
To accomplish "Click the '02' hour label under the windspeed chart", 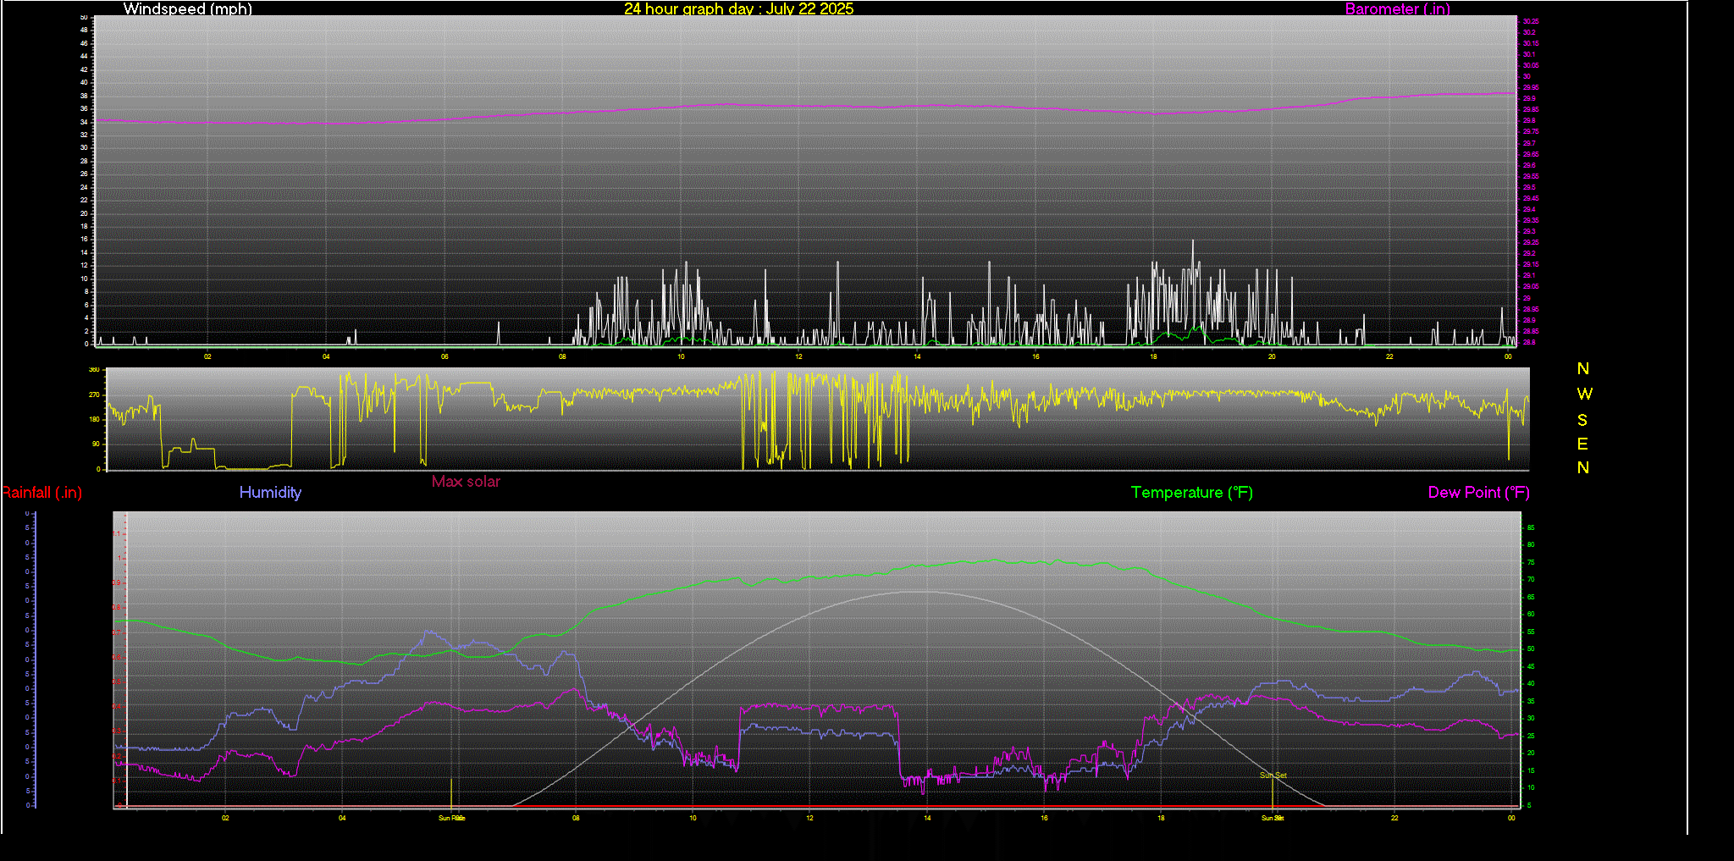I will 207,356.
